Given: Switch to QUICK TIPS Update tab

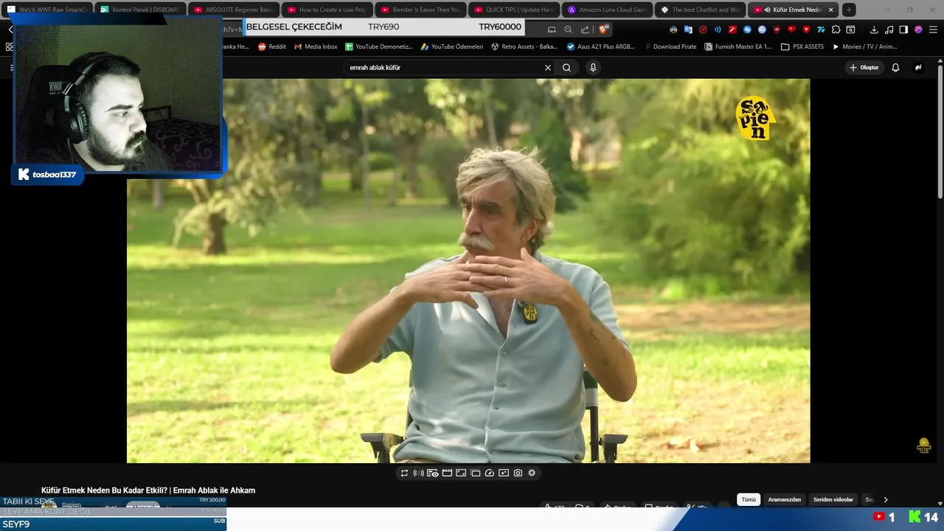Looking at the screenshot, I should [514, 10].
